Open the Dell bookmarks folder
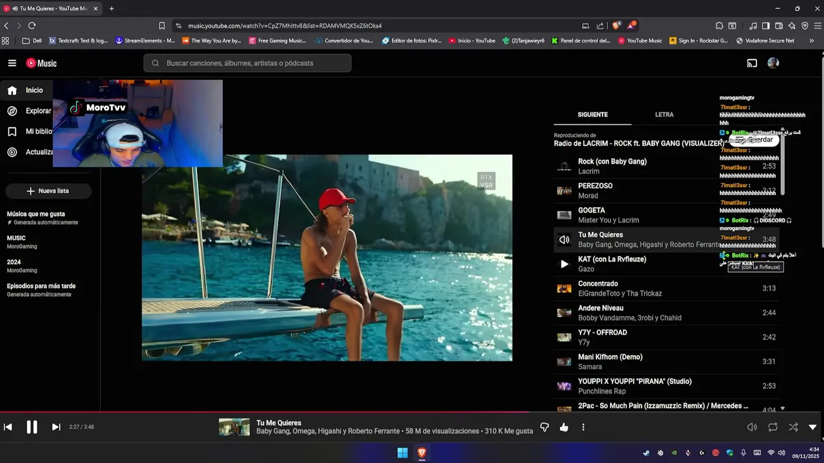This screenshot has width=824, height=463. coord(32,41)
